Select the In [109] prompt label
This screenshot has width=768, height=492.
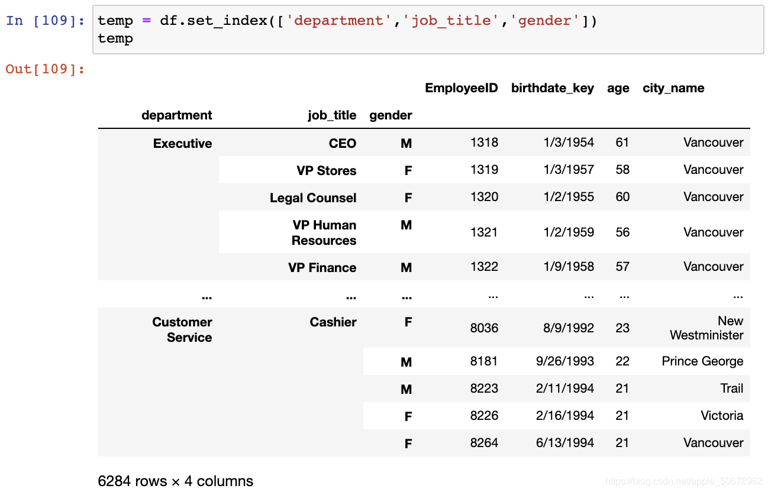pos(44,21)
